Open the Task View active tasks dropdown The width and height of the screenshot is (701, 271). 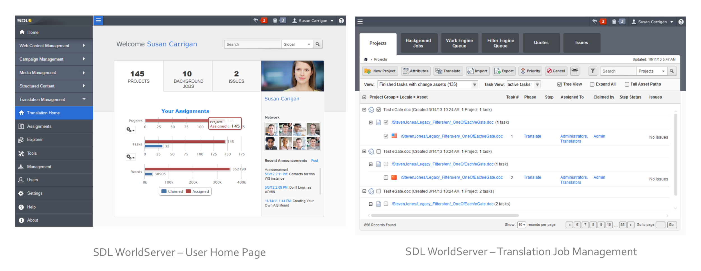[x=524, y=84]
